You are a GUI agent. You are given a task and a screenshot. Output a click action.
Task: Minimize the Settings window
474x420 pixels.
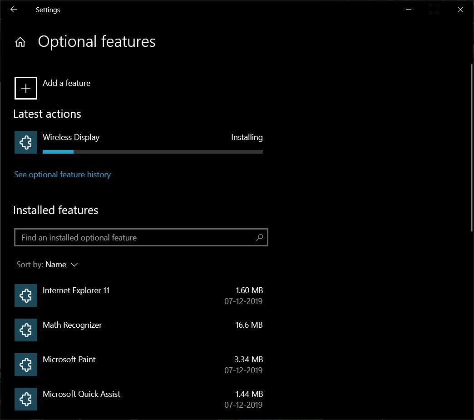(409, 10)
